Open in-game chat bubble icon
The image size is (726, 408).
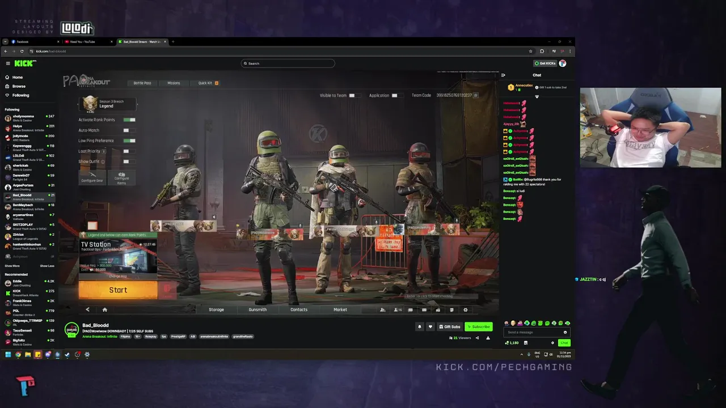point(411,309)
